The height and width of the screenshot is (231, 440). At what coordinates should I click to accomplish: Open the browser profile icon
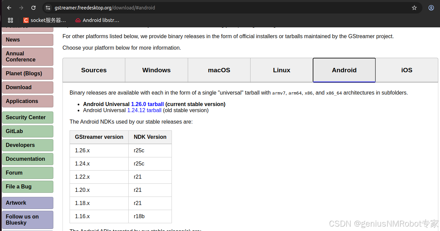coord(431,7)
